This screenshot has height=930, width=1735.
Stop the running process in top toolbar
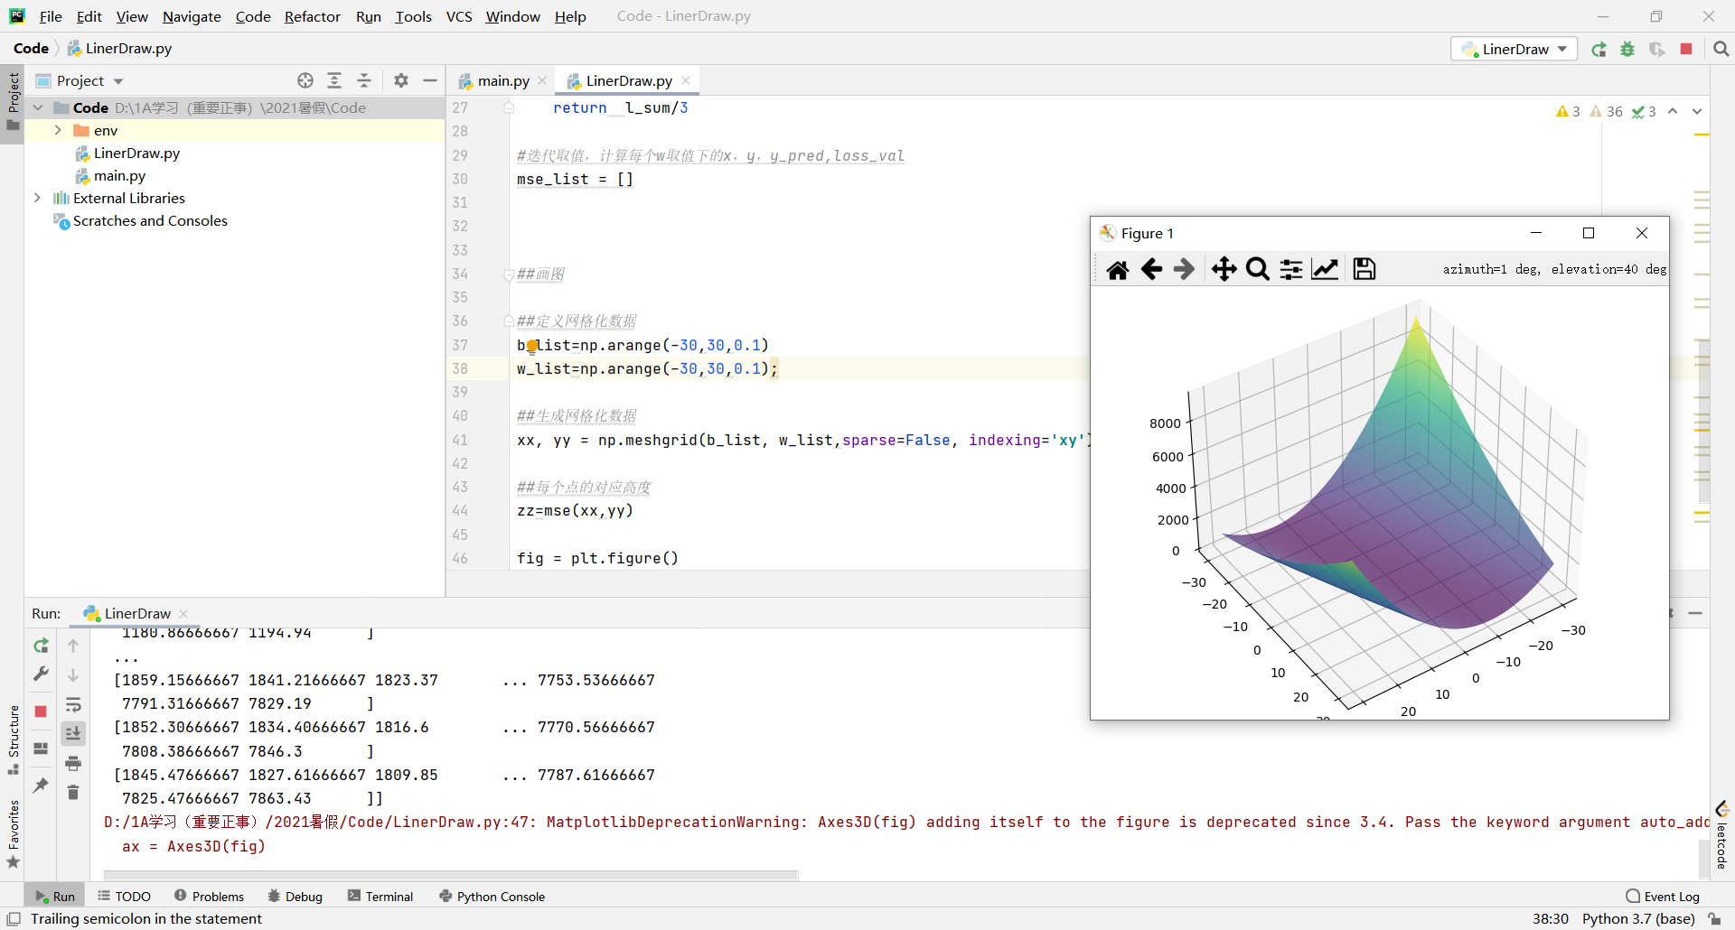tap(1686, 49)
